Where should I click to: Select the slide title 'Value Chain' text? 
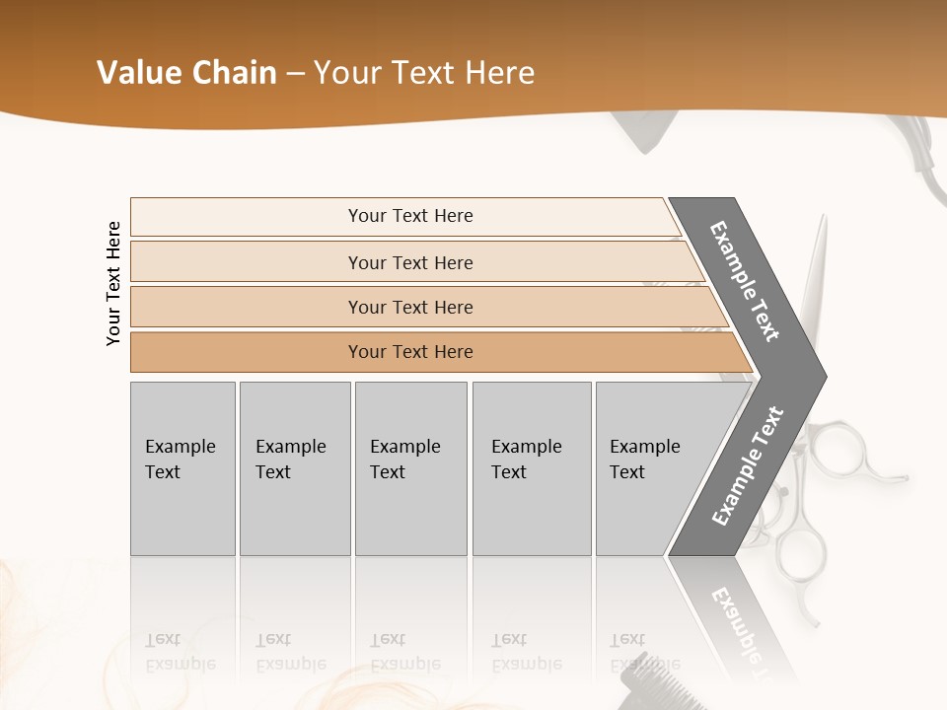pyautogui.click(x=186, y=72)
